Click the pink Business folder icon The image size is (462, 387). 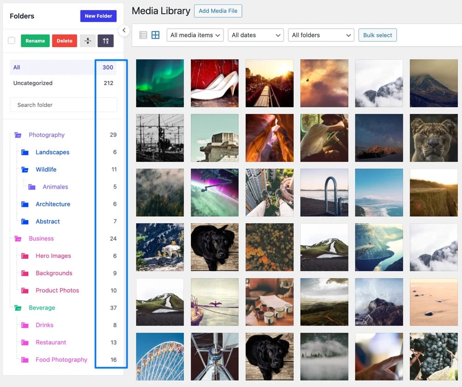coord(17,238)
